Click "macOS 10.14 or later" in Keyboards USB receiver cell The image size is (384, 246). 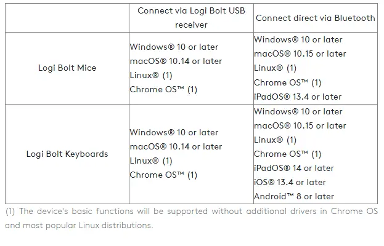coord(176,146)
